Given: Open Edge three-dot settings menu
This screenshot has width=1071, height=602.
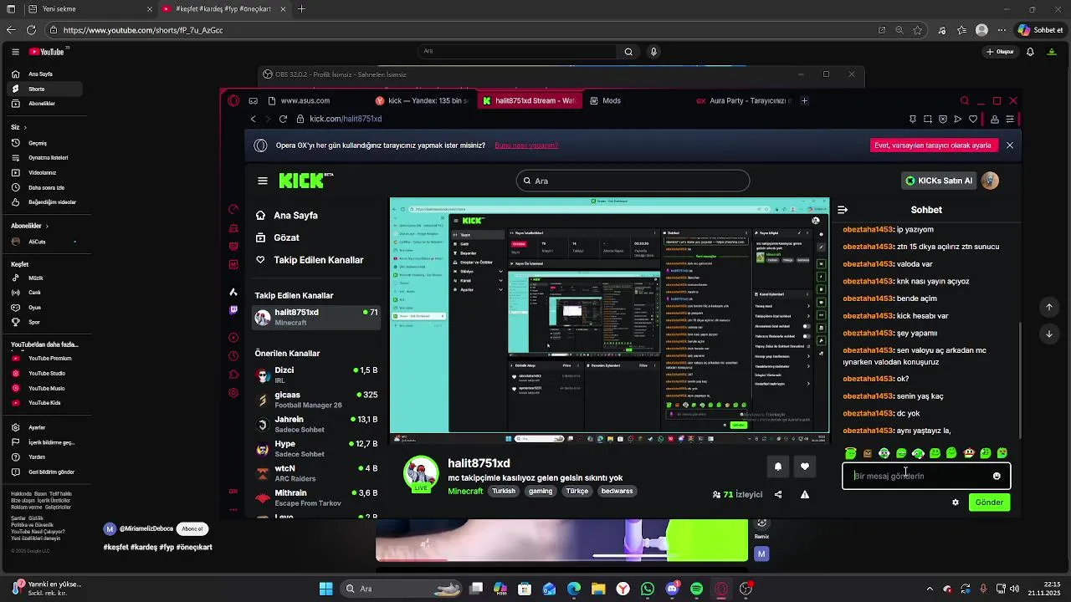Looking at the screenshot, I should point(1002,30).
